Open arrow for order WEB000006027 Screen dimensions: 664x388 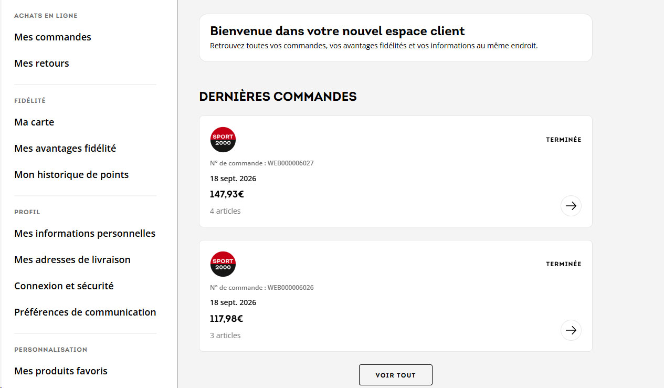point(571,206)
